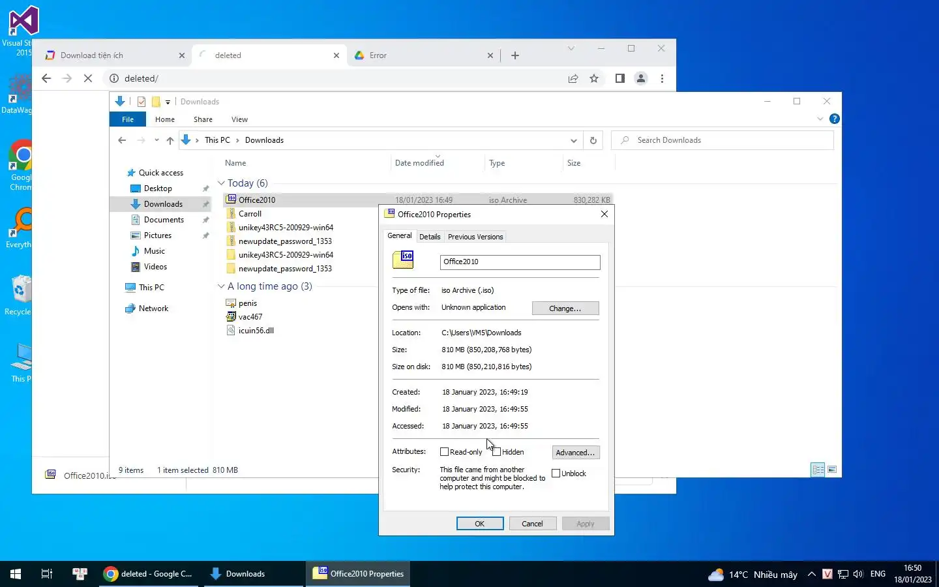Click the Search Downloads field
This screenshot has height=587, width=939.
pyautogui.click(x=723, y=140)
